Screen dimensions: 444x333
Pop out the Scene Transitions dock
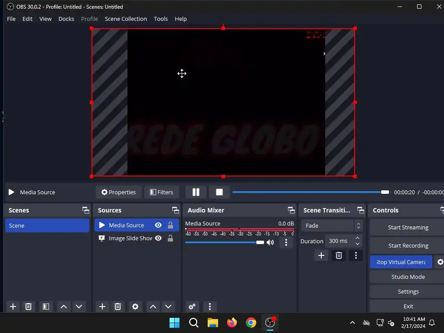coord(360,210)
